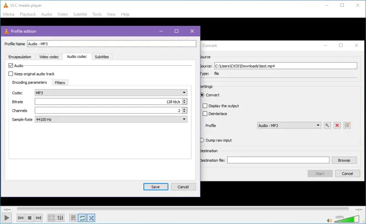Switch to Filters sub-tab
This screenshot has width=366, height=224.
(60, 83)
